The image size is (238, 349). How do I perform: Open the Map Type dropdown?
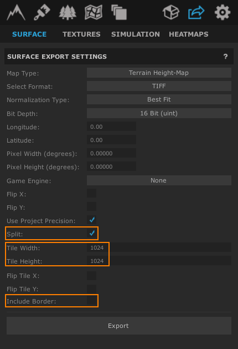click(159, 73)
